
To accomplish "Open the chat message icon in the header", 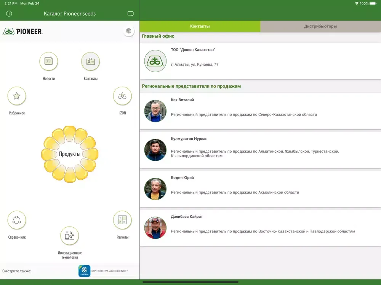I will point(130,14).
